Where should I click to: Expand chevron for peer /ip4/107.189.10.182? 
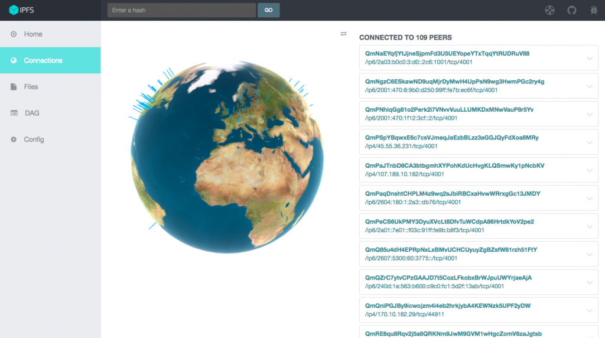(x=589, y=170)
